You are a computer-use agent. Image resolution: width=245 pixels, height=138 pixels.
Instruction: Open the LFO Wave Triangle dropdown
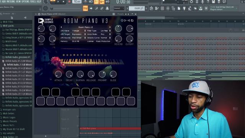79,31
